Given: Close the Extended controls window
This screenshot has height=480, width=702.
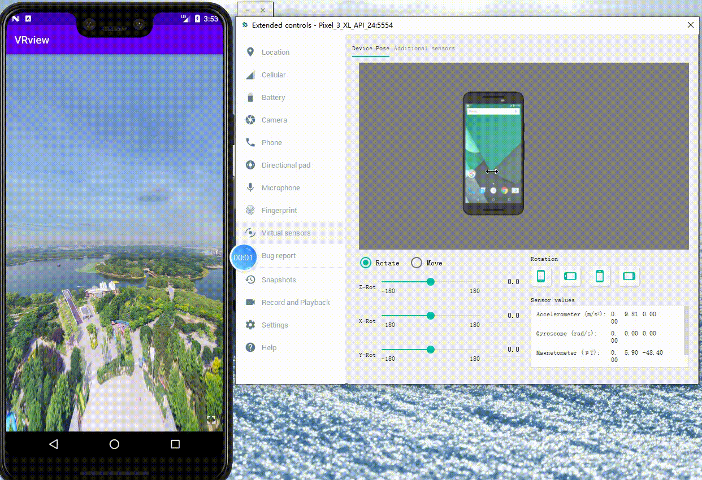Looking at the screenshot, I should pos(691,25).
